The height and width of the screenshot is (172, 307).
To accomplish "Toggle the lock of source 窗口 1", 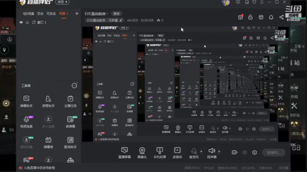I will pos(27,23).
